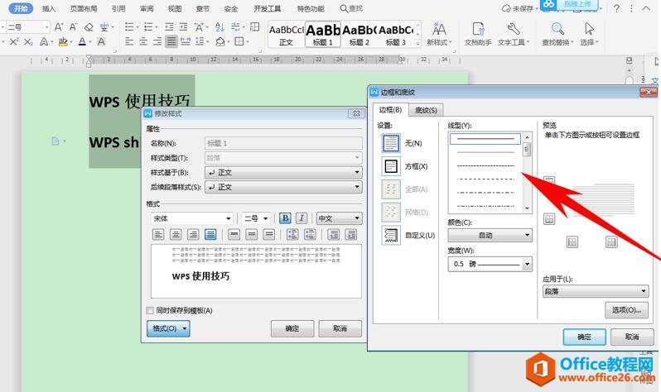661x392 pixels.
Task: Select the solid line style in list
Action: (x=485, y=139)
